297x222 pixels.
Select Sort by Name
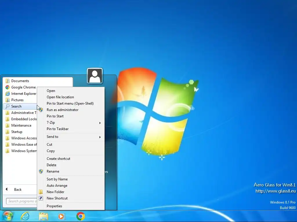click(71, 179)
